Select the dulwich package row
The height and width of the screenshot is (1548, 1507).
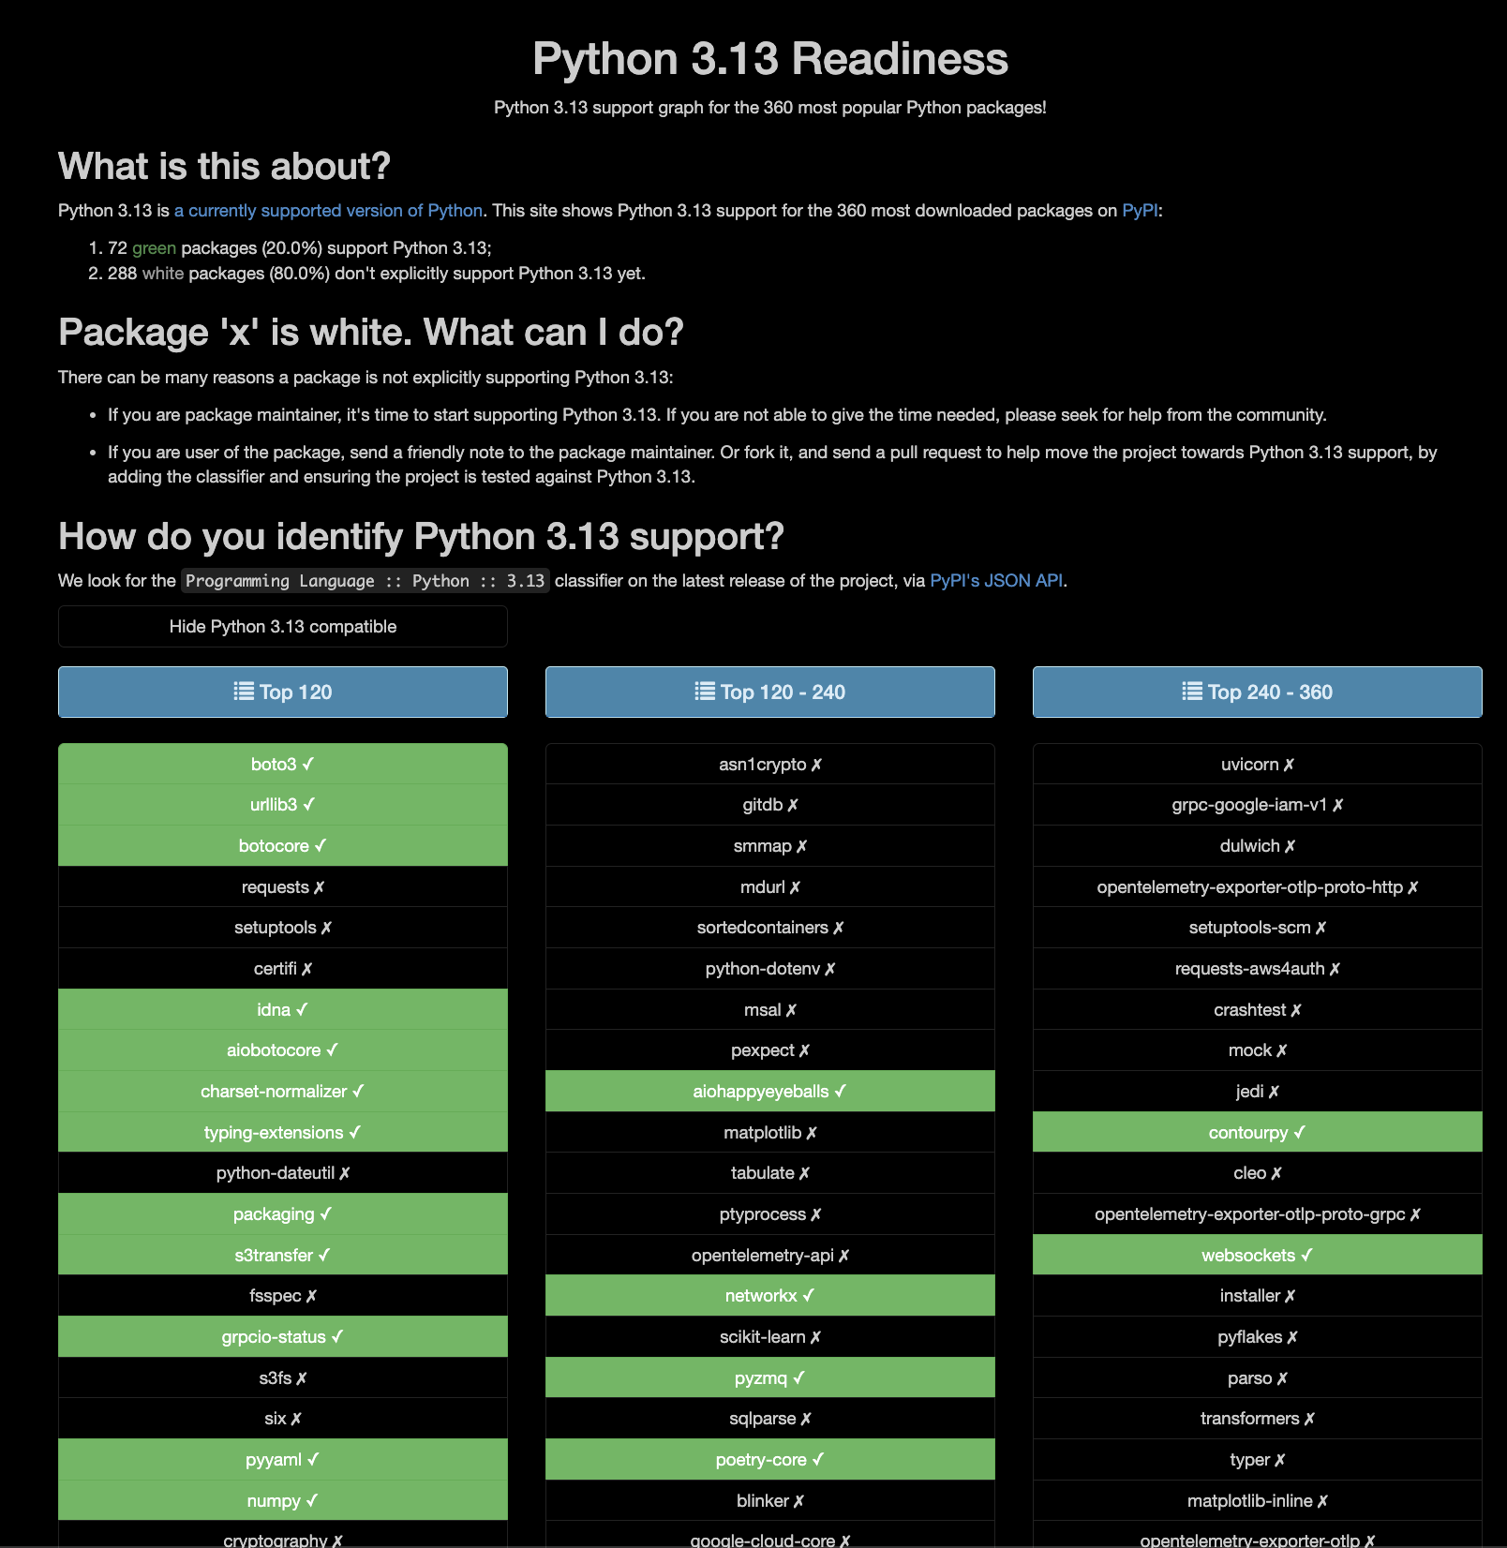click(x=1258, y=846)
